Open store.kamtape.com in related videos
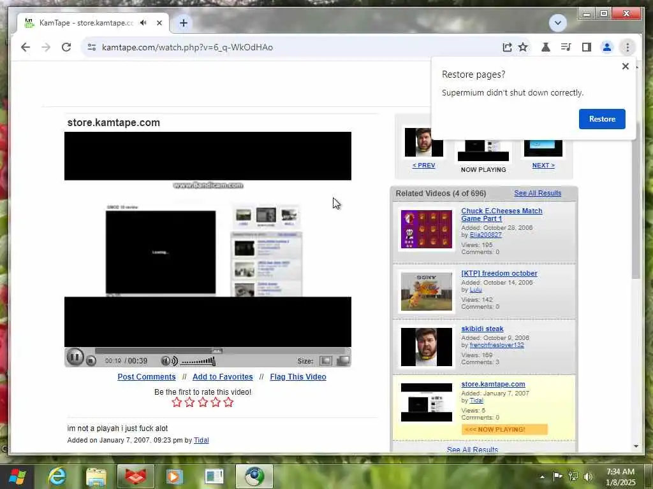 tap(493, 384)
